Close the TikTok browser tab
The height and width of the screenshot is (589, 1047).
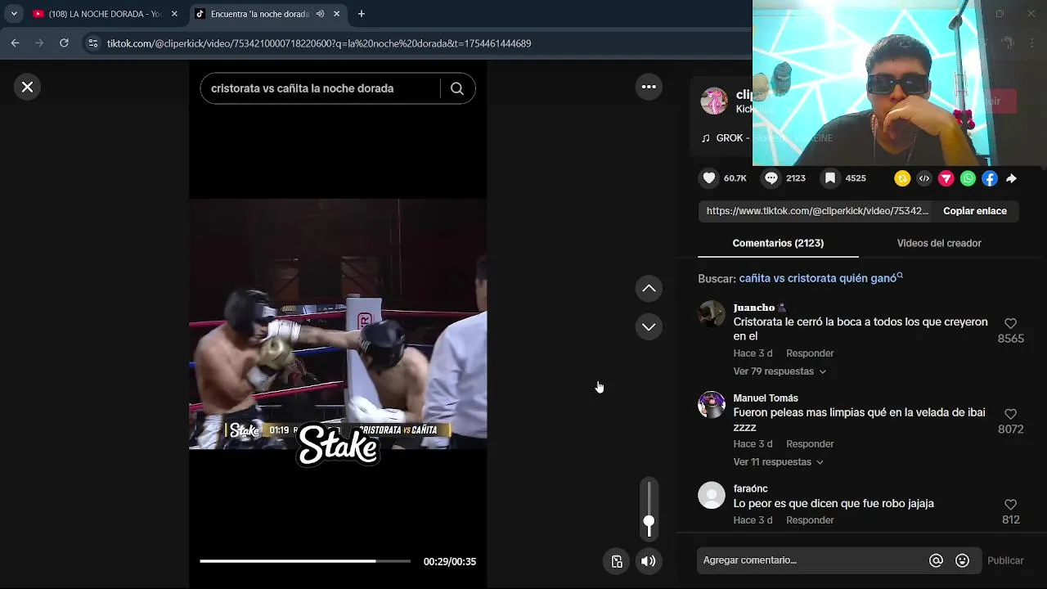[336, 14]
